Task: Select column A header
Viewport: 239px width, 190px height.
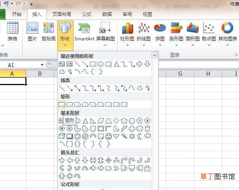Action: pos(12,74)
